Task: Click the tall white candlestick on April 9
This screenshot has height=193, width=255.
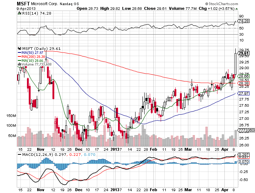Action: click(x=235, y=64)
